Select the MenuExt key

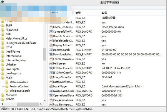pyautogui.click(x=11, y=95)
